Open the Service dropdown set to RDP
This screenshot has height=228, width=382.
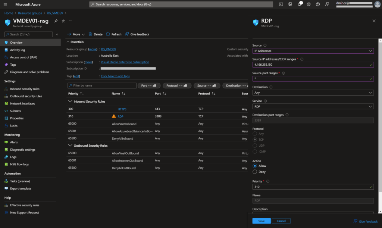(x=313, y=106)
